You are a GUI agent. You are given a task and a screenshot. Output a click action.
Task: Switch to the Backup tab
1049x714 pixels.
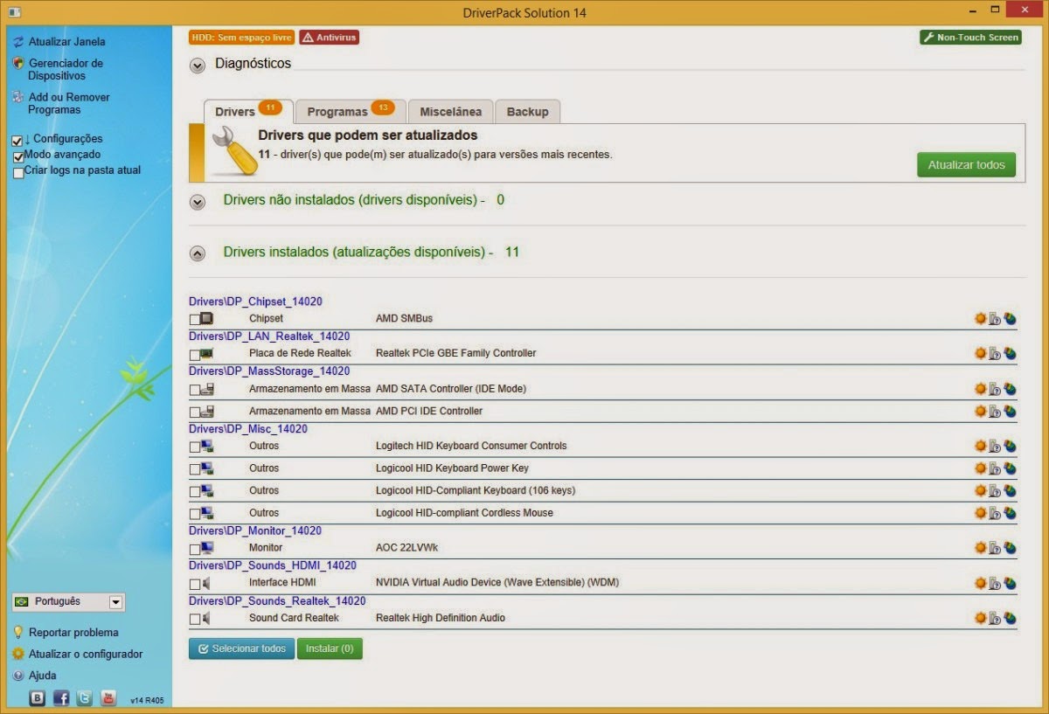(527, 112)
